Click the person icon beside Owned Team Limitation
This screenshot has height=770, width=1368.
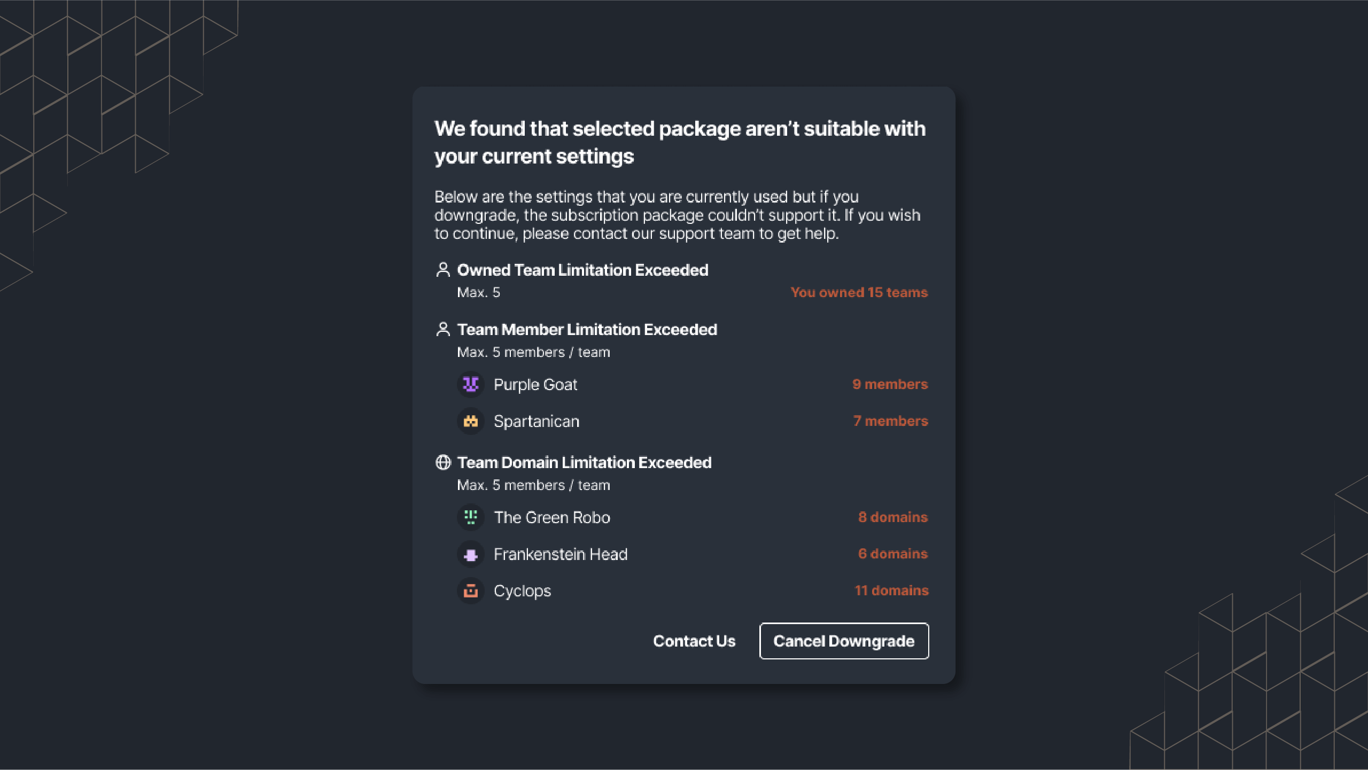pos(443,270)
